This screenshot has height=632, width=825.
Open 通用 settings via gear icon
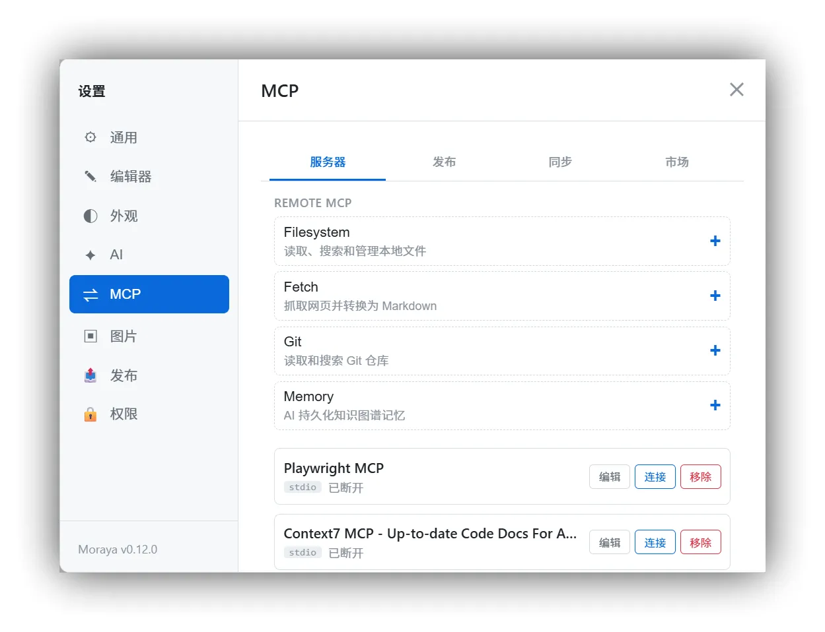[90, 137]
